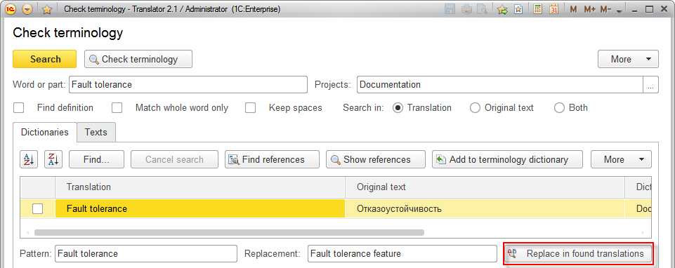The image size is (675, 268).
Task: Click Replace in found translations button
Action: pyautogui.click(x=578, y=253)
